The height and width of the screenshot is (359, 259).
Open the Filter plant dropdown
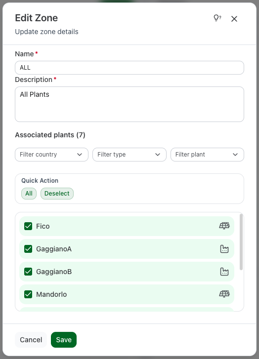(x=207, y=155)
